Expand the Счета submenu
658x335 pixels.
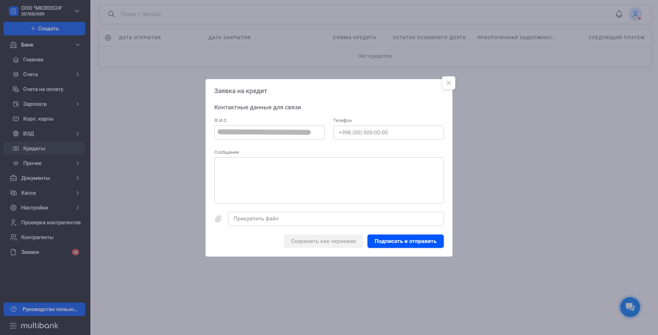78,74
